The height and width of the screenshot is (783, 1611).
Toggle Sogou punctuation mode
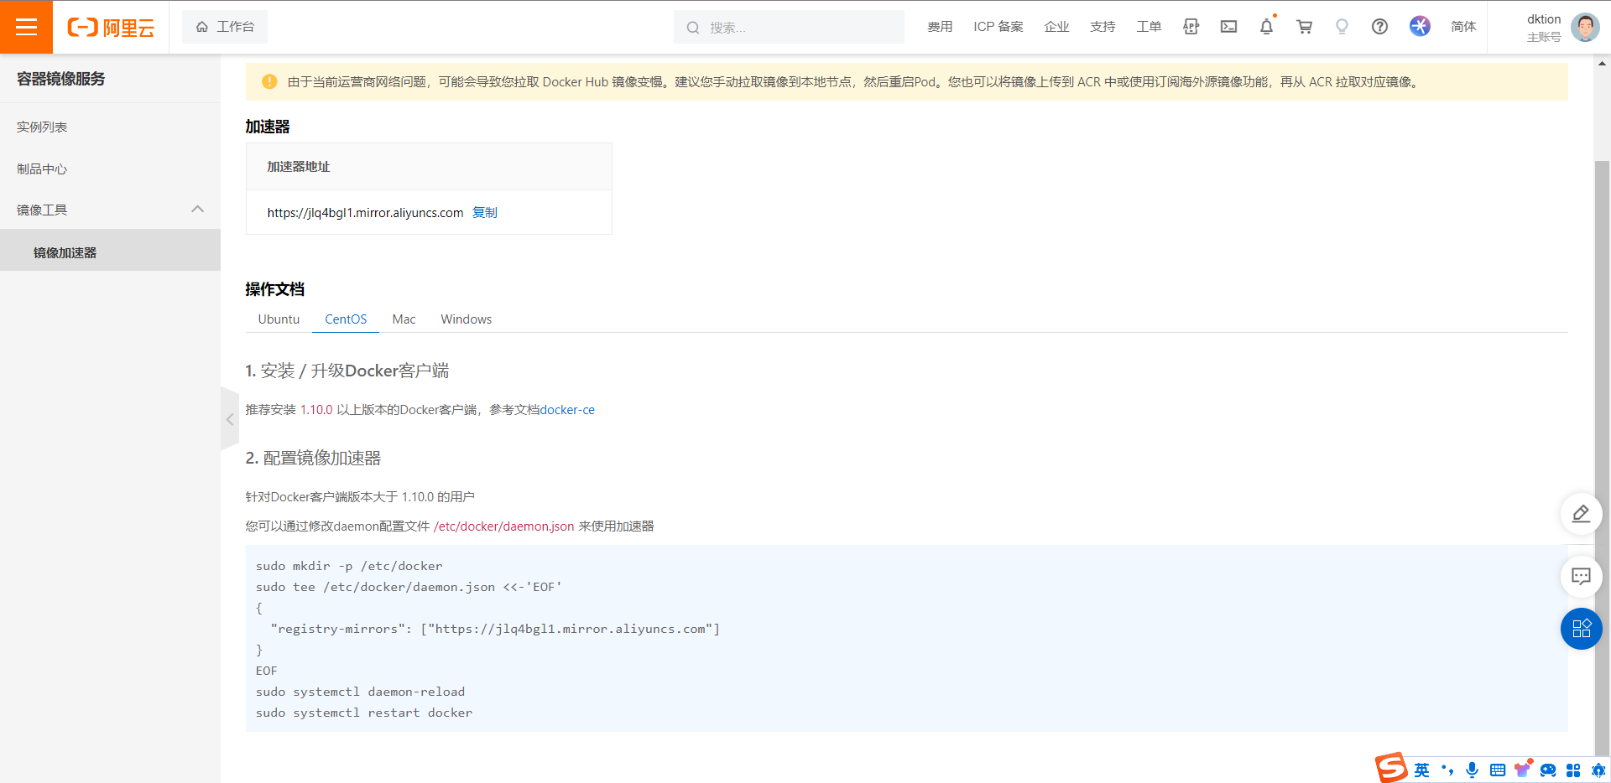pyautogui.click(x=1447, y=770)
